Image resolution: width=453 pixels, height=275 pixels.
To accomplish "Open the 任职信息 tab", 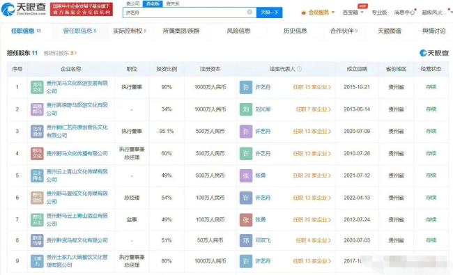I will (x=26, y=31).
